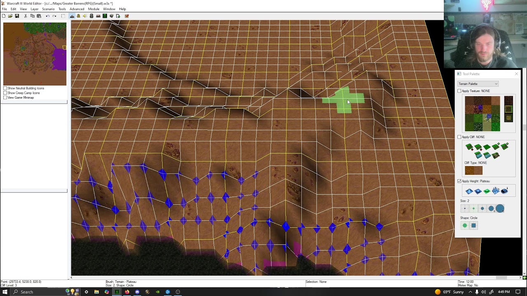Save the map with the floppy disk icon
The image size is (527, 296).
point(17,16)
